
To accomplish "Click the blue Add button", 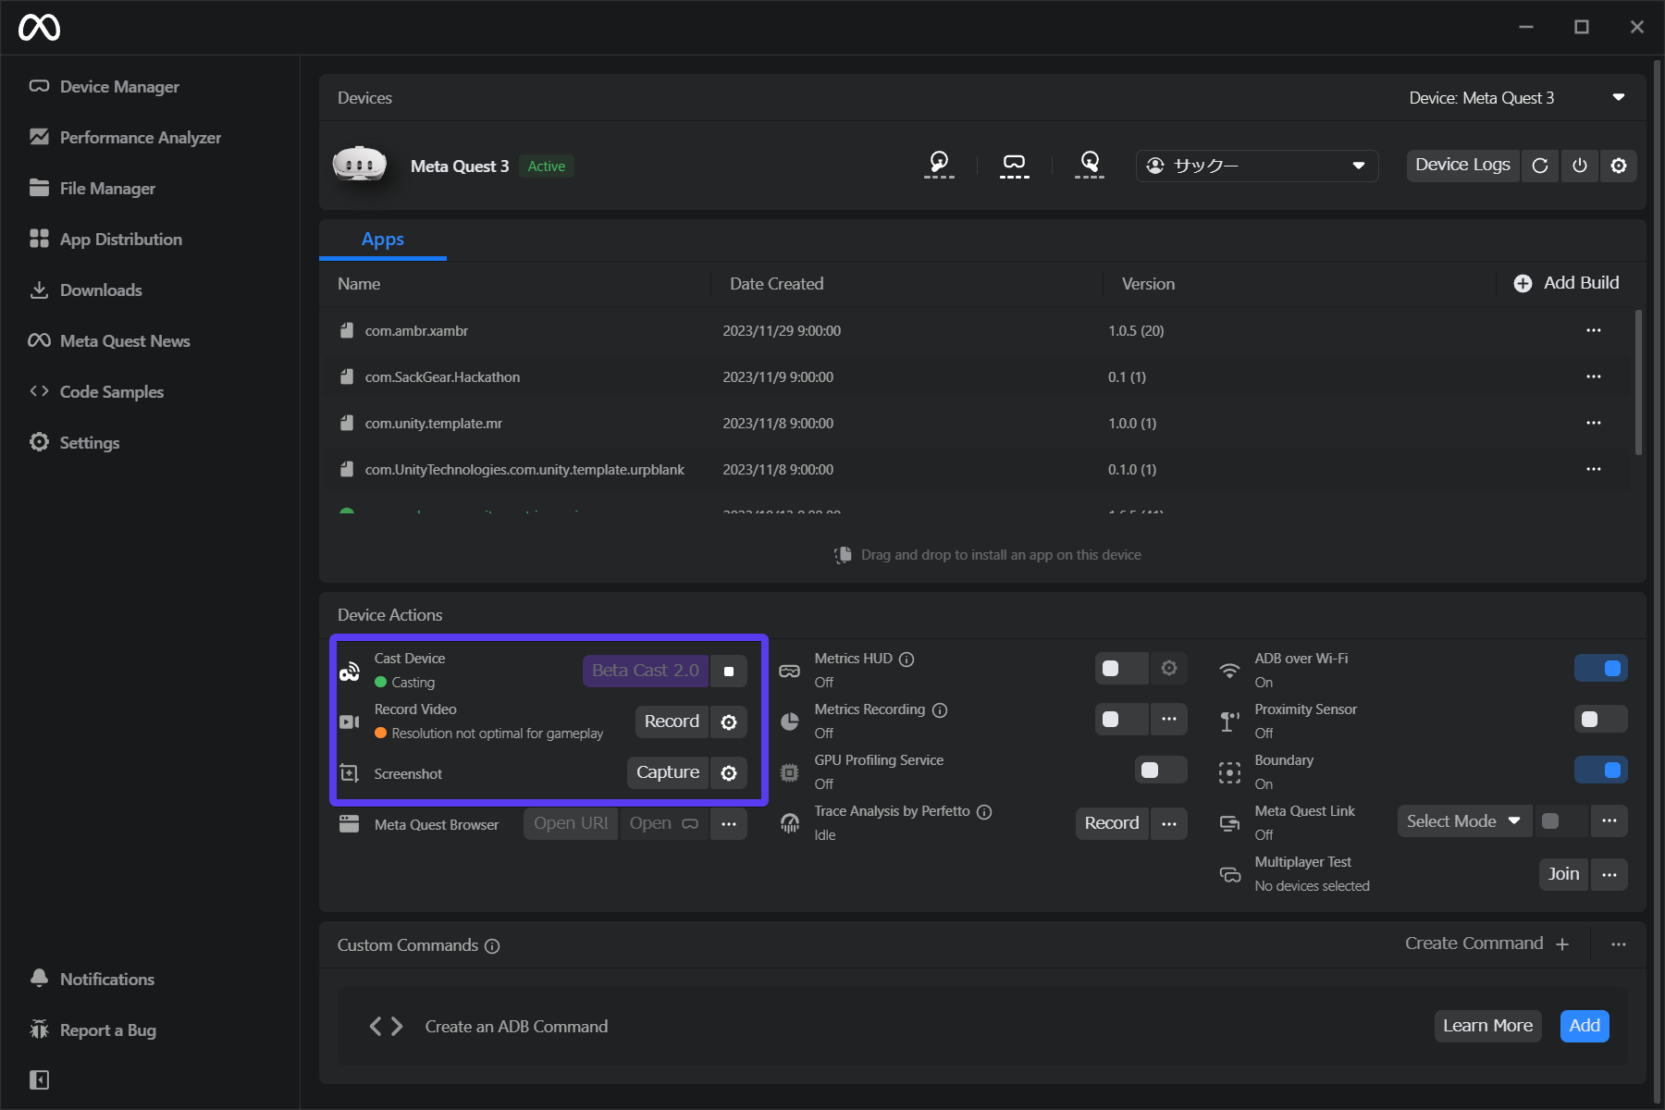I will pyautogui.click(x=1584, y=1026).
